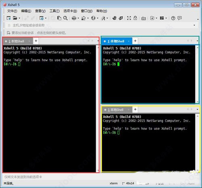Open tab list dropdown in top-right pane
The width and height of the screenshot is (202, 188).
click(x=197, y=41)
